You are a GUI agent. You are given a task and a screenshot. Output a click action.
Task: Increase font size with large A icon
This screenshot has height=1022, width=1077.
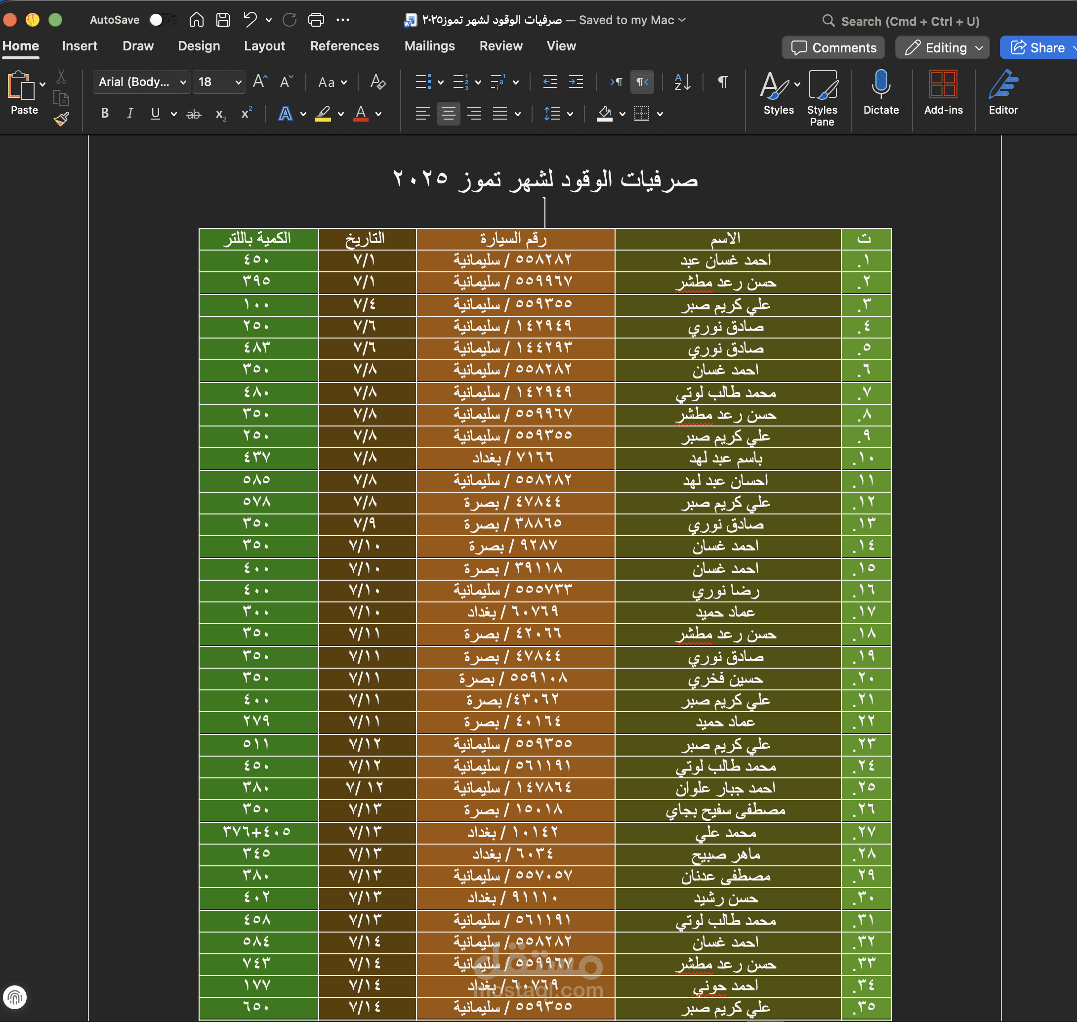260,82
